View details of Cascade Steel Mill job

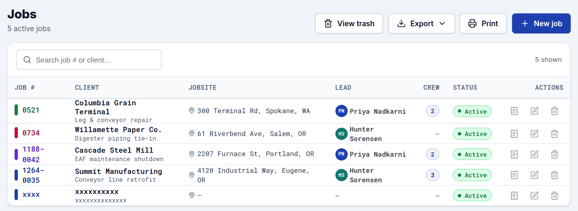point(514,154)
